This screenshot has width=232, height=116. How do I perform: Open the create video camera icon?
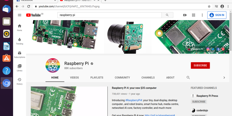185,15
